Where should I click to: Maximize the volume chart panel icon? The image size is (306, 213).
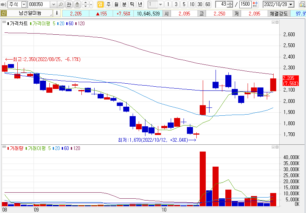[273, 147]
